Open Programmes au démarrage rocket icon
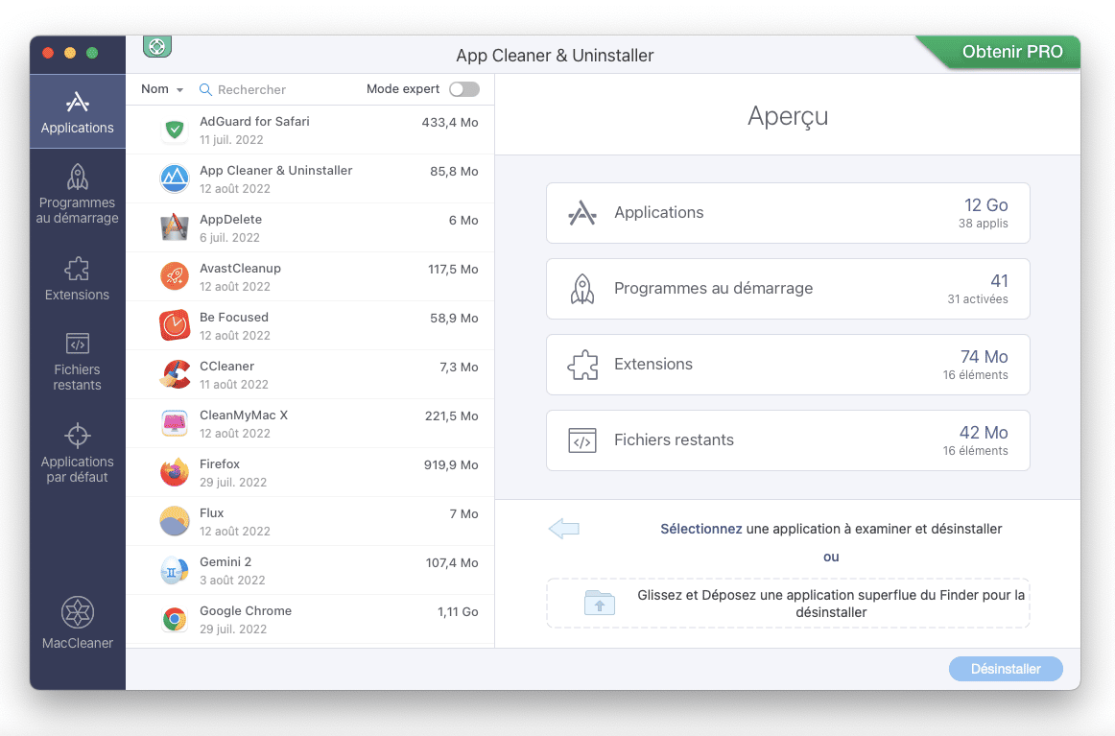Screen dimensions: 1115x736 pyautogui.click(x=77, y=178)
